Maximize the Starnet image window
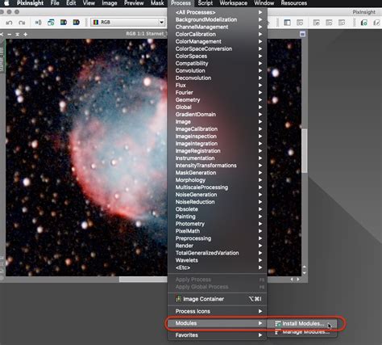This screenshot has width=382, height=345. point(302,34)
